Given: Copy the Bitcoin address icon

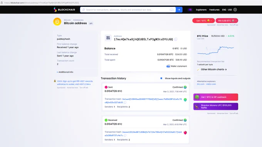Looking at the screenshot, I should [176, 39].
